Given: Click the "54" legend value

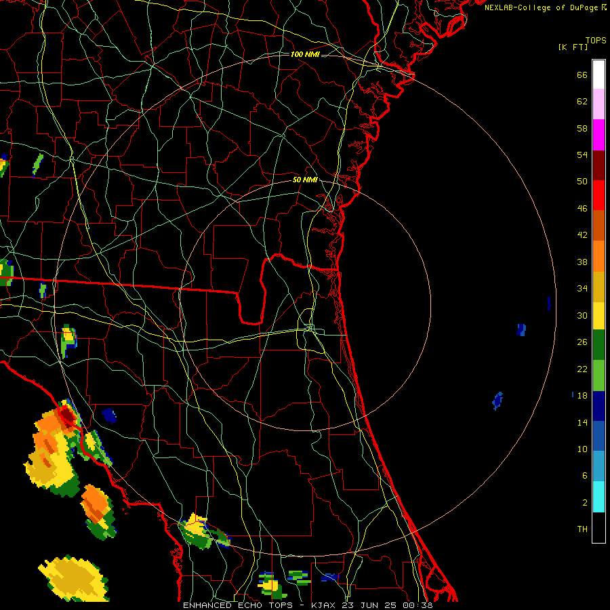Looking at the screenshot, I should 582,155.
